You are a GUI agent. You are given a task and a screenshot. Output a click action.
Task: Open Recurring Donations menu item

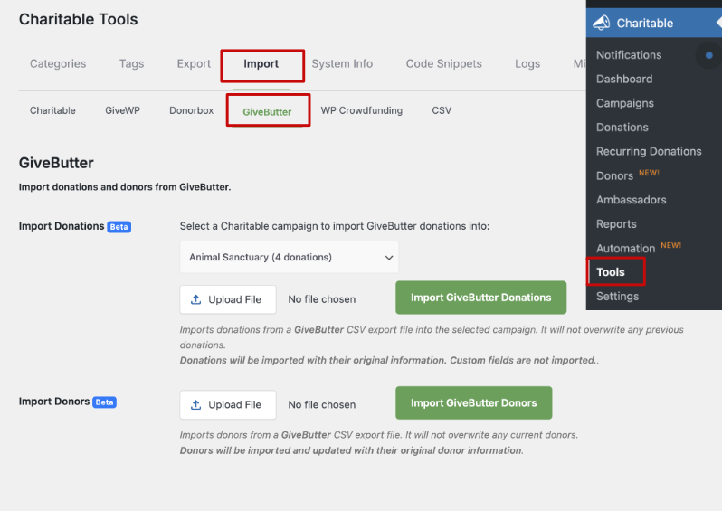(x=649, y=151)
